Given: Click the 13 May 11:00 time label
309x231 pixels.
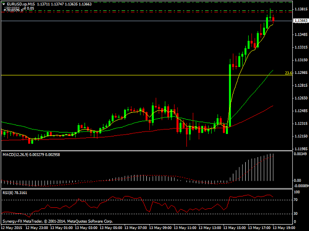Looking at the screenshot, I should point(185,228).
